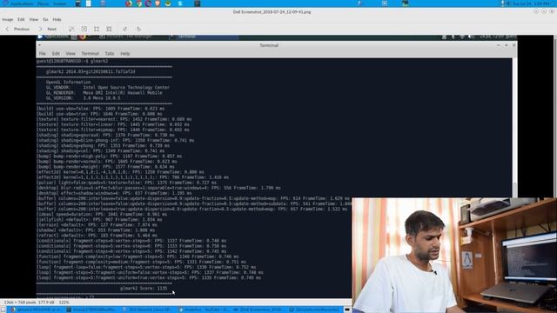Launch Brave browser from the top panel

tap(158, 3)
